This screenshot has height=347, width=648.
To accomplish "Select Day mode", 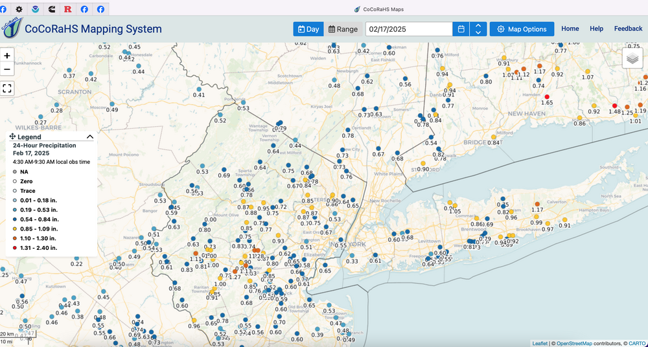I will (x=308, y=29).
